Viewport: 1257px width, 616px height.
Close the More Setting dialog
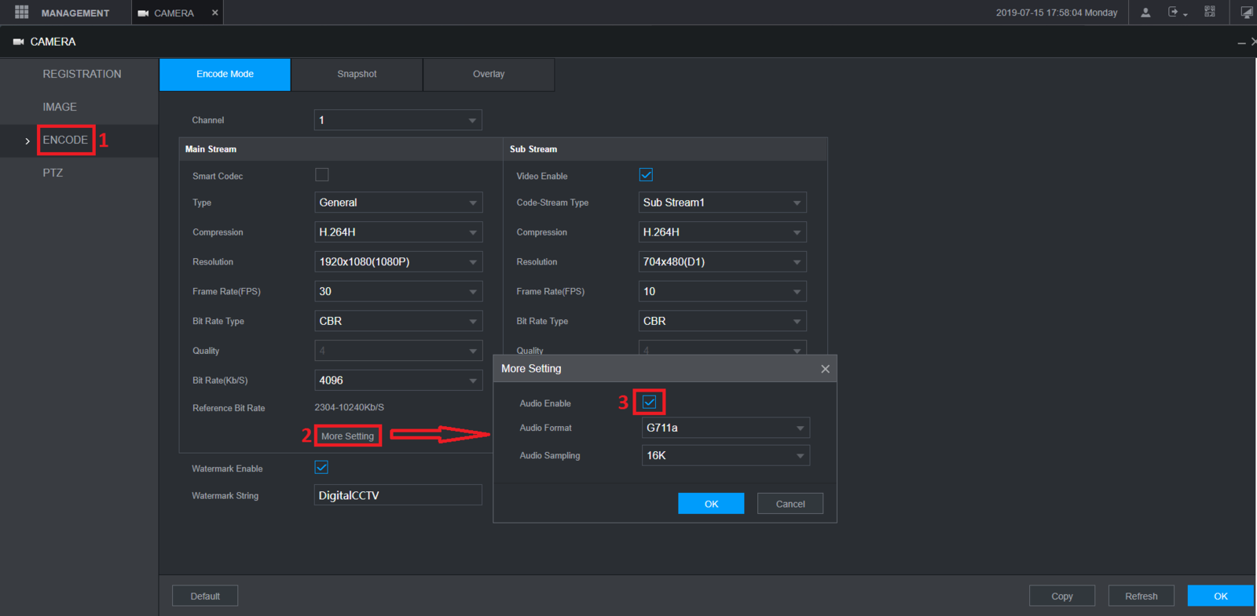click(x=825, y=369)
